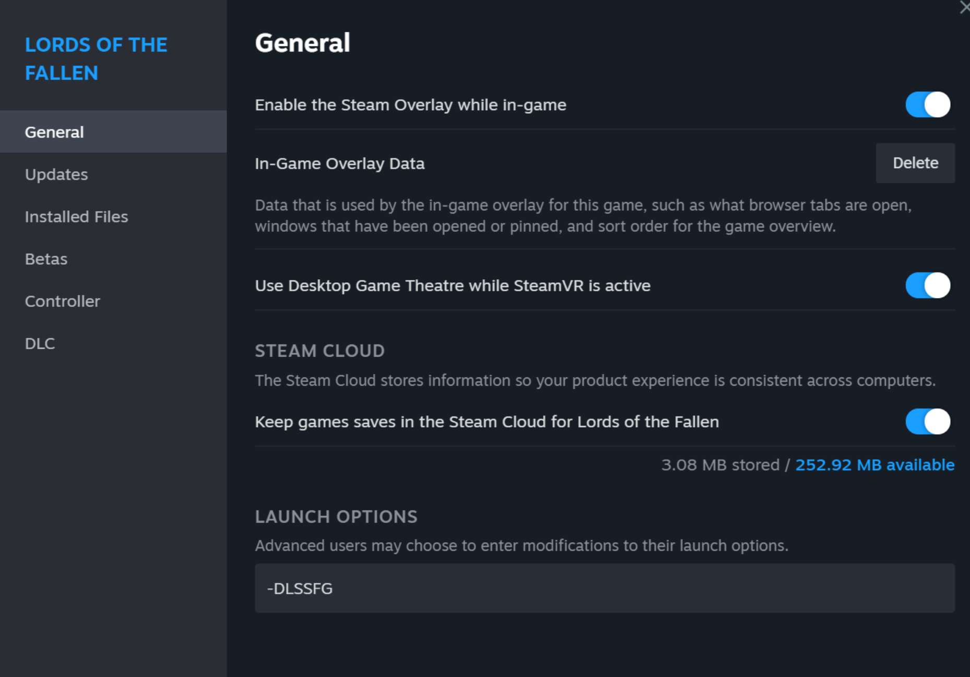Show the DLC tab
The height and width of the screenshot is (677, 970).
pos(40,343)
